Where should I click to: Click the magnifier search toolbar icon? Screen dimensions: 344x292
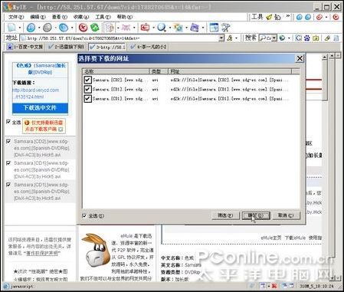coord(162,28)
